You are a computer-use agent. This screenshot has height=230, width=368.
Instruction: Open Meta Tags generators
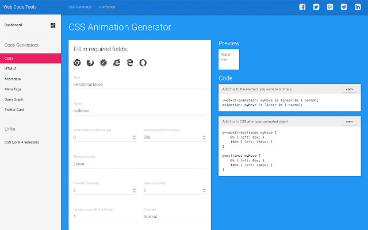point(13,89)
